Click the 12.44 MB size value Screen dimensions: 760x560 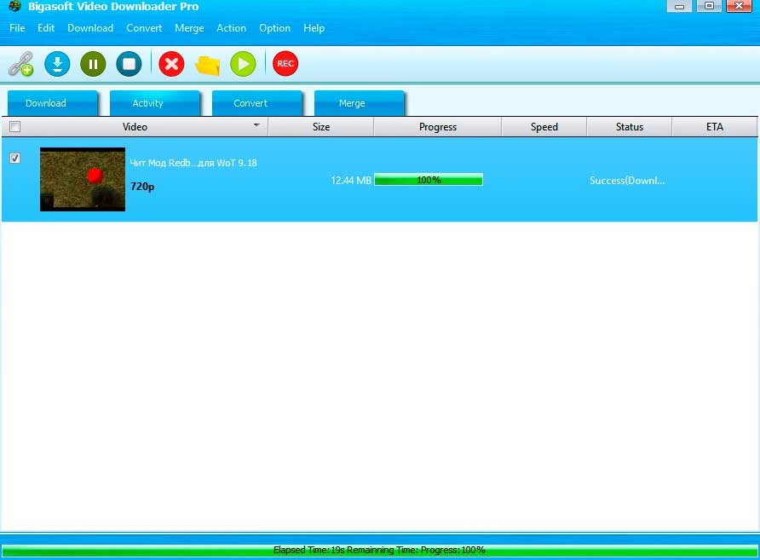(x=351, y=181)
